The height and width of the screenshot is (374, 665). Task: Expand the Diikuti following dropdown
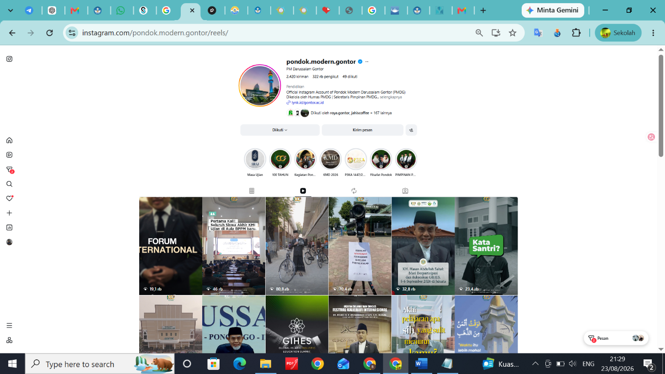coord(280,130)
